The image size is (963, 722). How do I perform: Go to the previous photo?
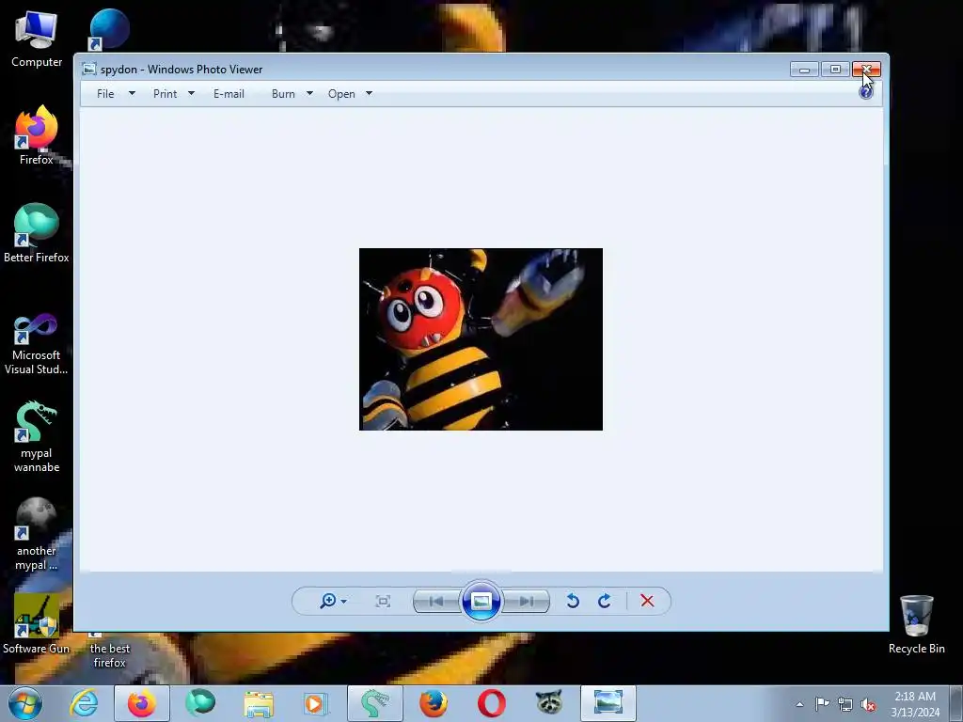click(x=436, y=601)
